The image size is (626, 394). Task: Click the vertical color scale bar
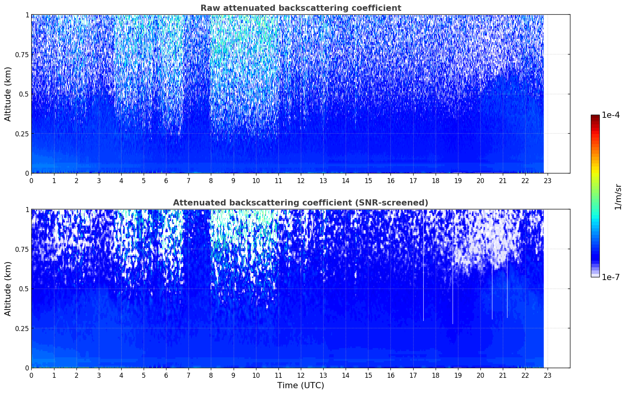point(595,196)
